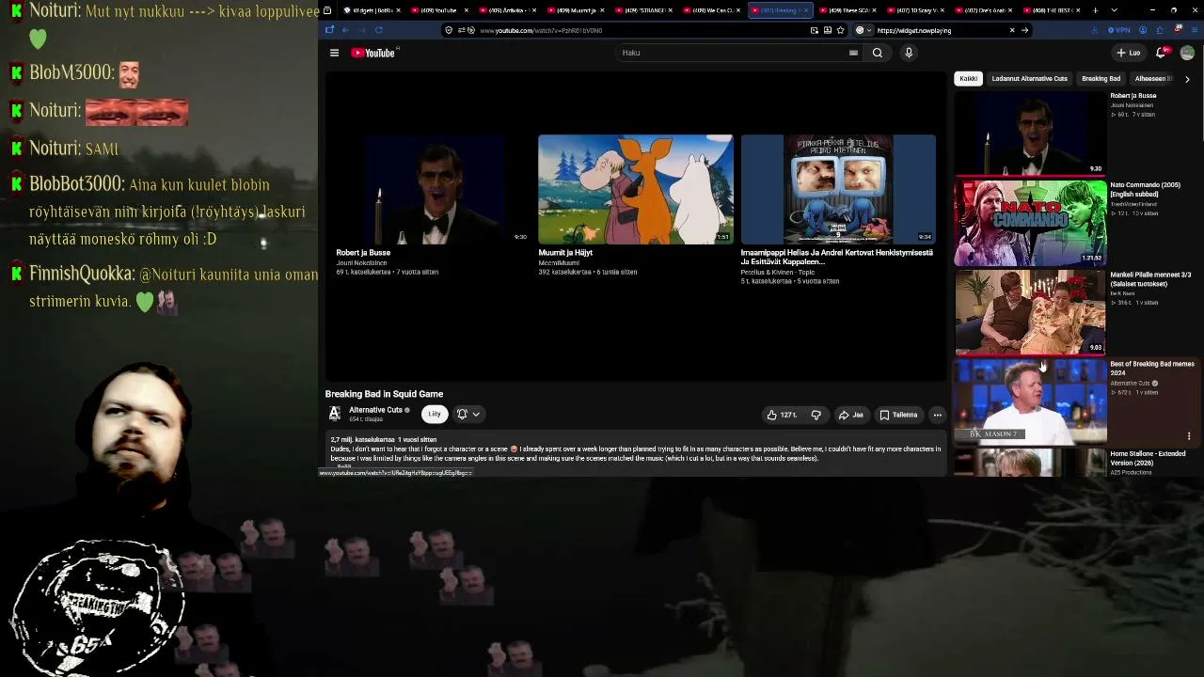Reload the page with the browser refresh icon
This screenshot has height=677, width=1204.
(379, 30)
